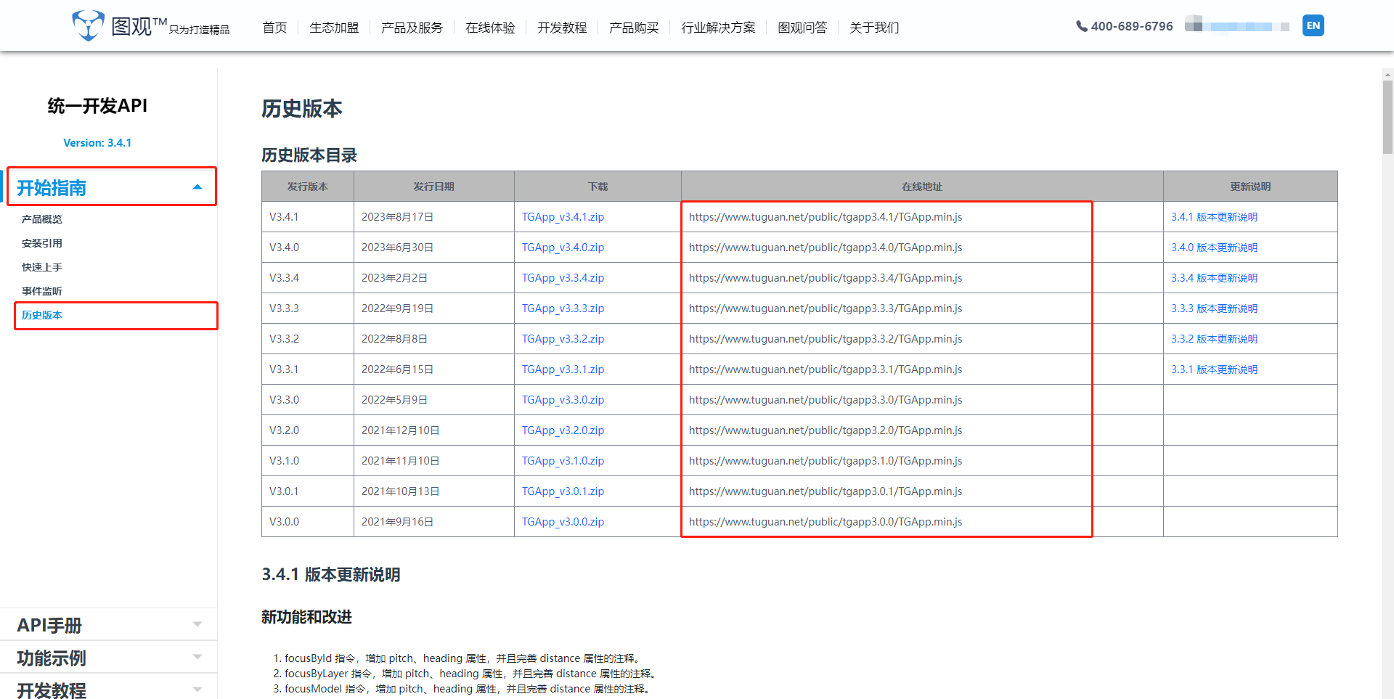This screenshot has width=1394, height=699.
Task: Download TGApp_v3.0.0.zip
Action: [x=563, y=522]
